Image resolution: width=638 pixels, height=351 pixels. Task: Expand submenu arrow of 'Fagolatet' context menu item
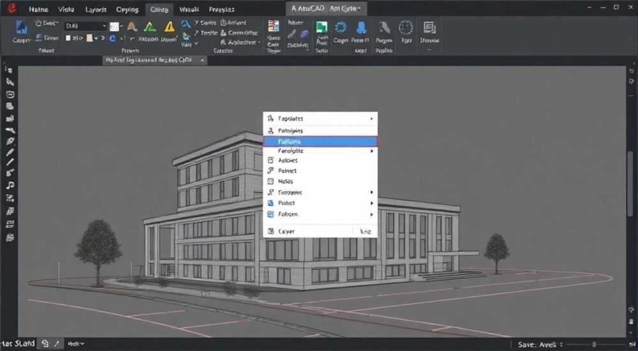[371, 119]
